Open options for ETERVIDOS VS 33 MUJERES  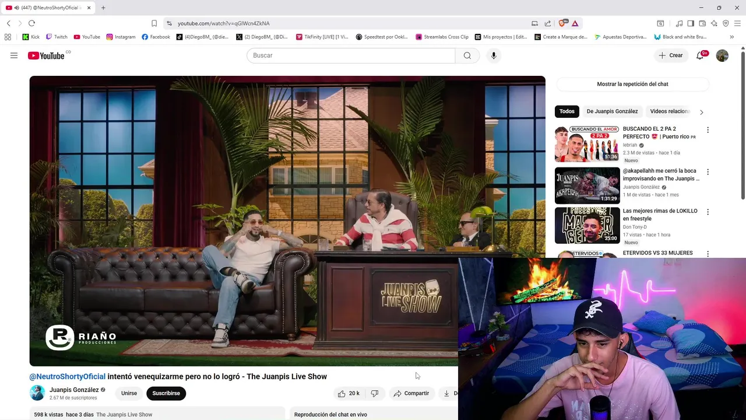coord(708,254)
